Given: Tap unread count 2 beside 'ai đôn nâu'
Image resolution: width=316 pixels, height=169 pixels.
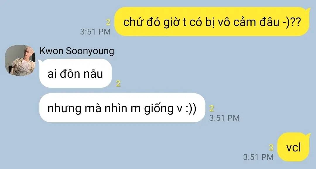Looking at the screenshot, I should [118, 83].
